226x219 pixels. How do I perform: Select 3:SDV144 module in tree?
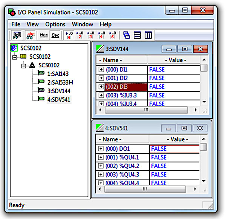coord(59,91)
